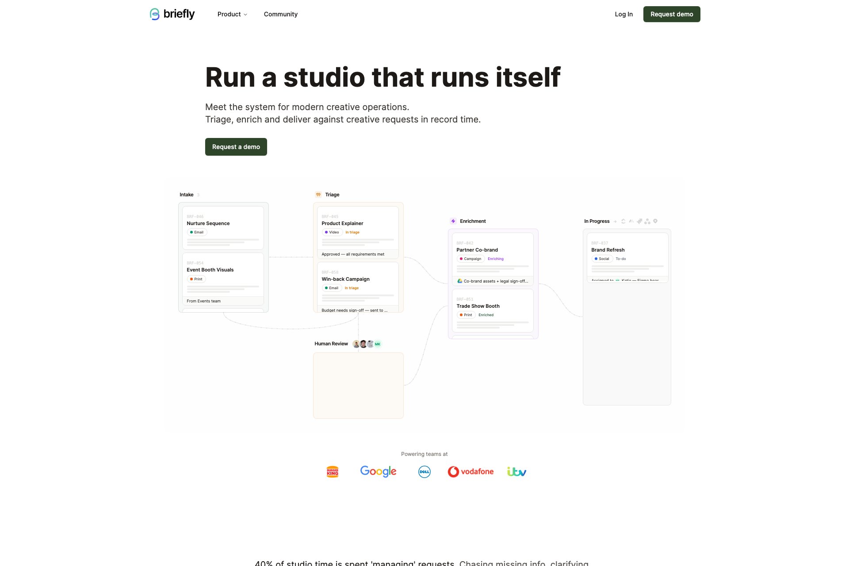Click the briefly logo icon

[154, 14]
